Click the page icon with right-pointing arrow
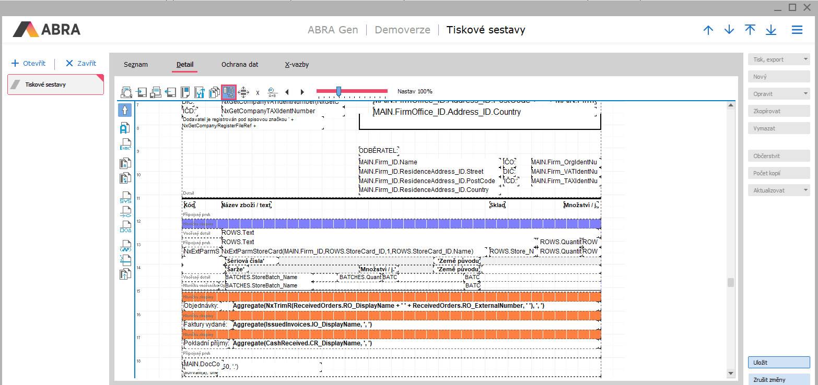 tap(142, 92)
